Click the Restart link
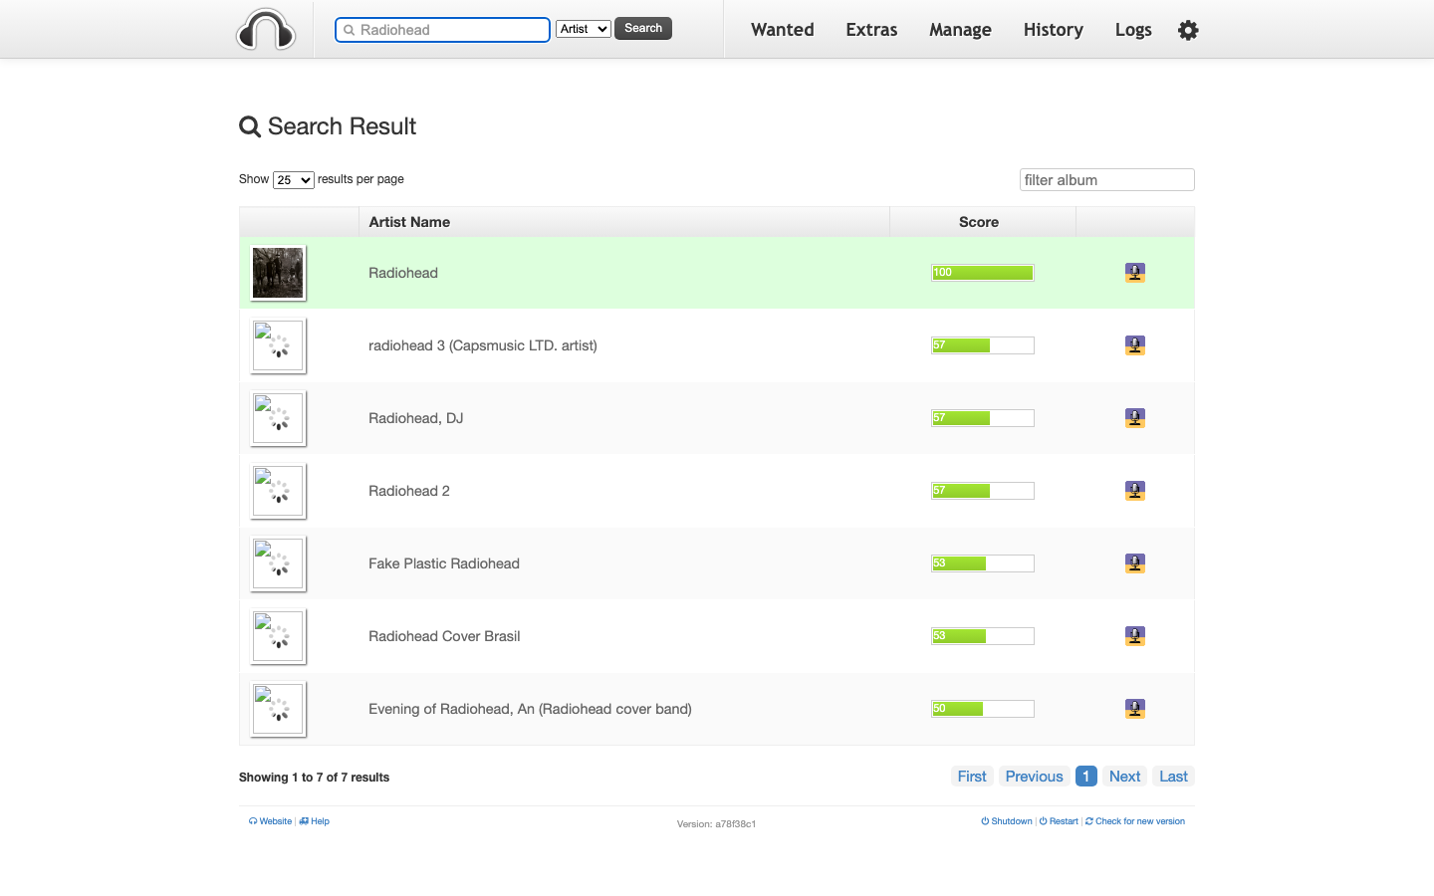 (1059, 821)
